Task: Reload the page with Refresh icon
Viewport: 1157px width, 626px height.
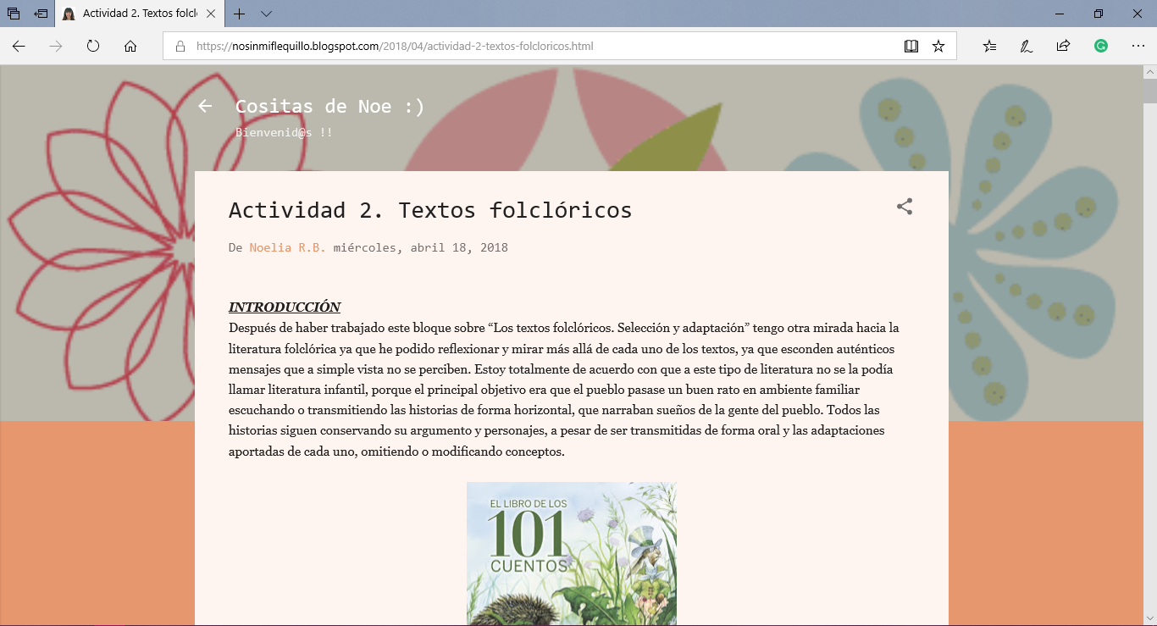Action: coord(93,47)
